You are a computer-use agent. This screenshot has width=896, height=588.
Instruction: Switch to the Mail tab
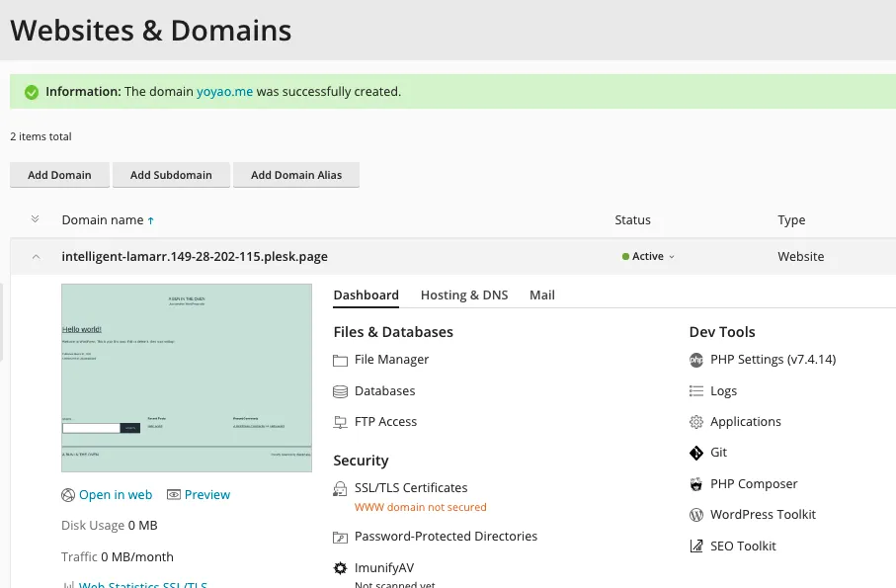[x=541, y=294]
